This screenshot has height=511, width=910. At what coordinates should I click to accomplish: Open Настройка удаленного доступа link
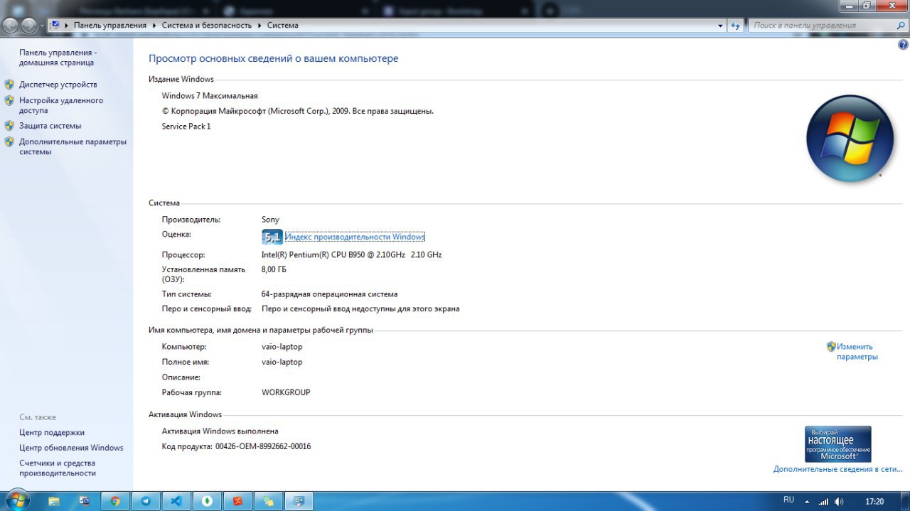[61, 105]
